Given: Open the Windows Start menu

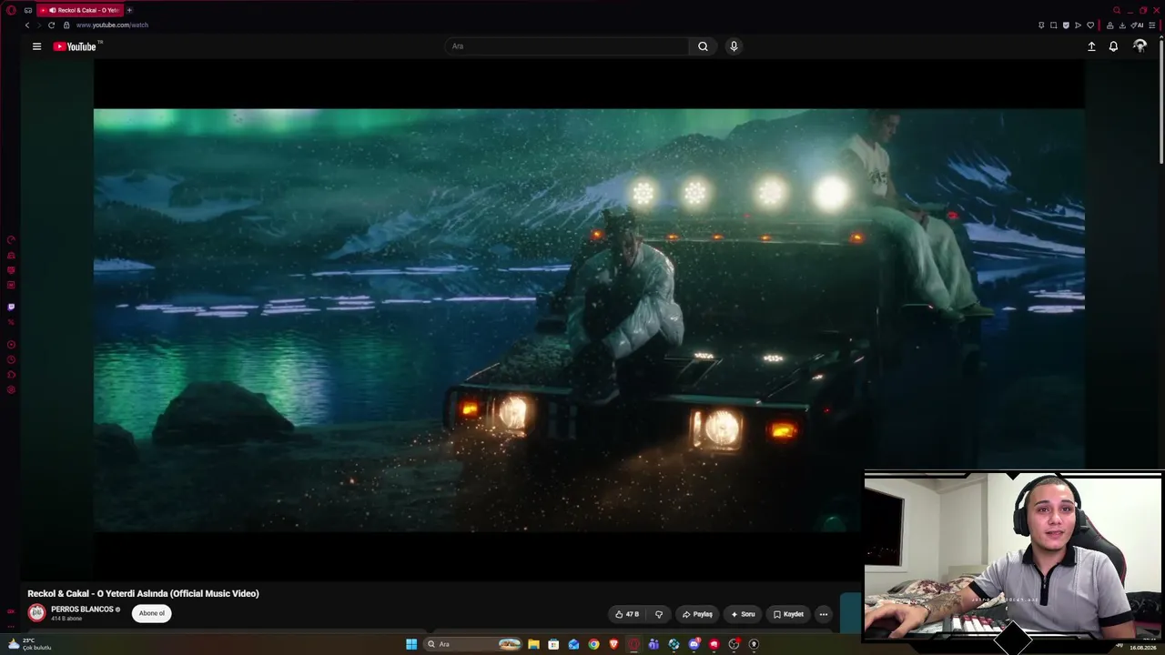Looking at the screenshot, I should [x=411, y=644].
